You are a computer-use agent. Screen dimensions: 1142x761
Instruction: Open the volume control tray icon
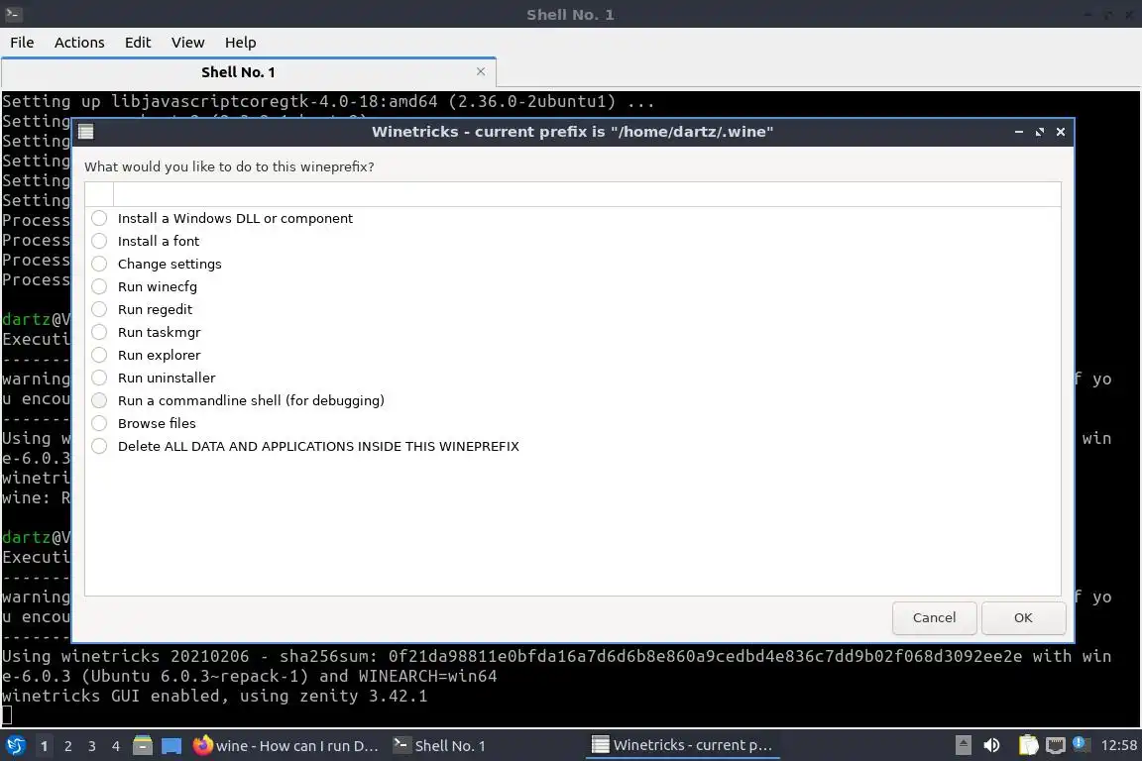tap(991, 745)
